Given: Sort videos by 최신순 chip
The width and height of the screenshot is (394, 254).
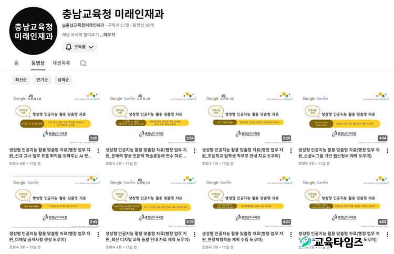Looking at the screenshot, I should 20,80.
